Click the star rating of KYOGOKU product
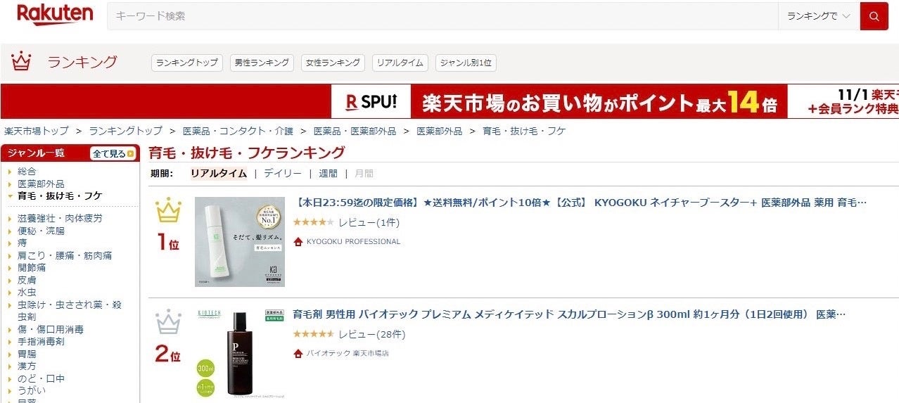Image resolution: width=899 pixels, height=403 pixels. (314, 222)
